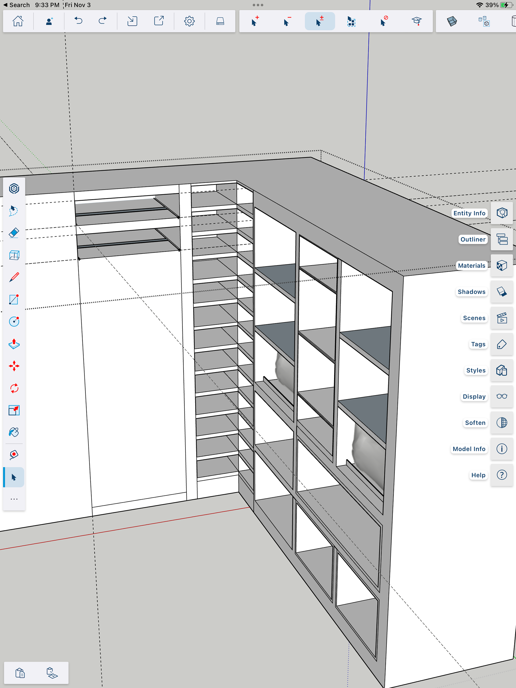This screenshot has height=688, width=516.
Task: Open the Outliner panel
Action: 501,239
